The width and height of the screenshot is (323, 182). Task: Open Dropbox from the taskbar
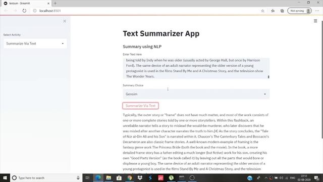140,178
